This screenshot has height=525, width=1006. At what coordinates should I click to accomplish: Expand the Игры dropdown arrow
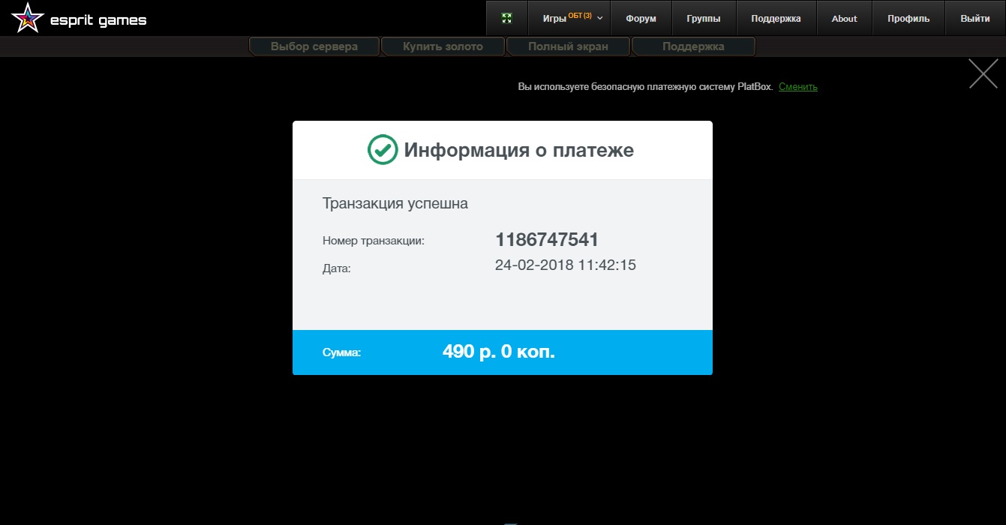[x=600, y=19]
